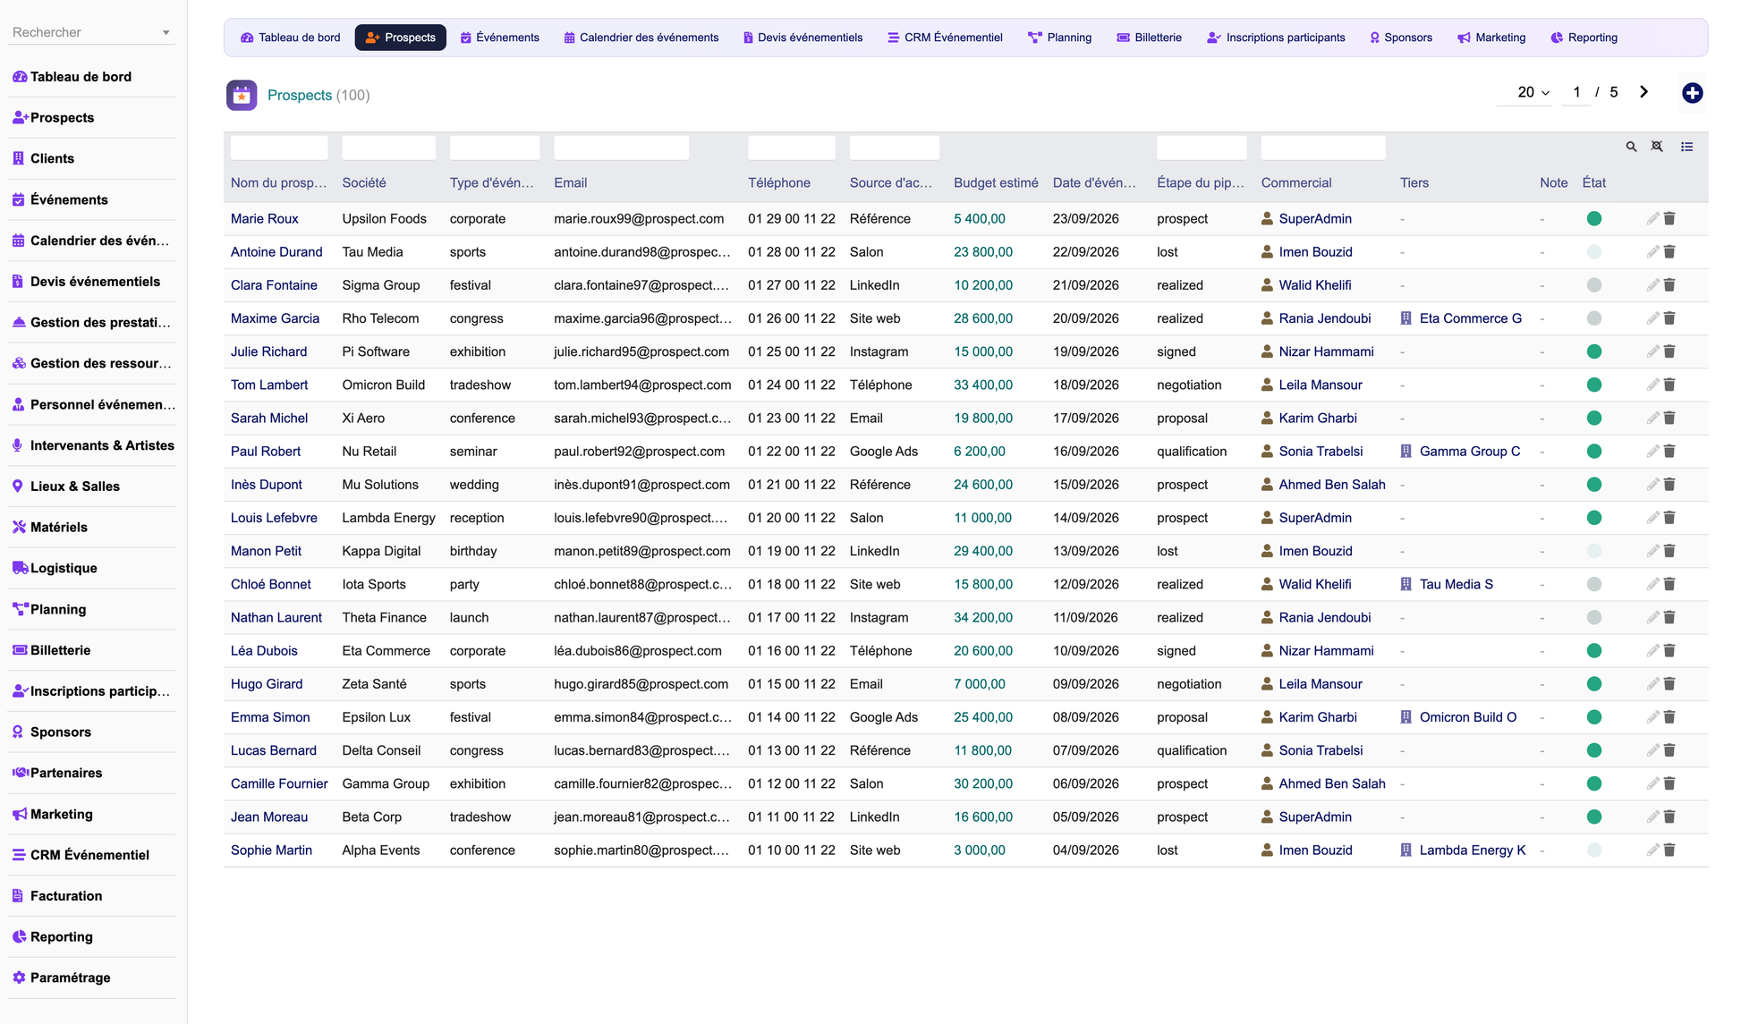Open Sponsors top tab
The image size is (1741, 1024).
[x=1400, y=38]
